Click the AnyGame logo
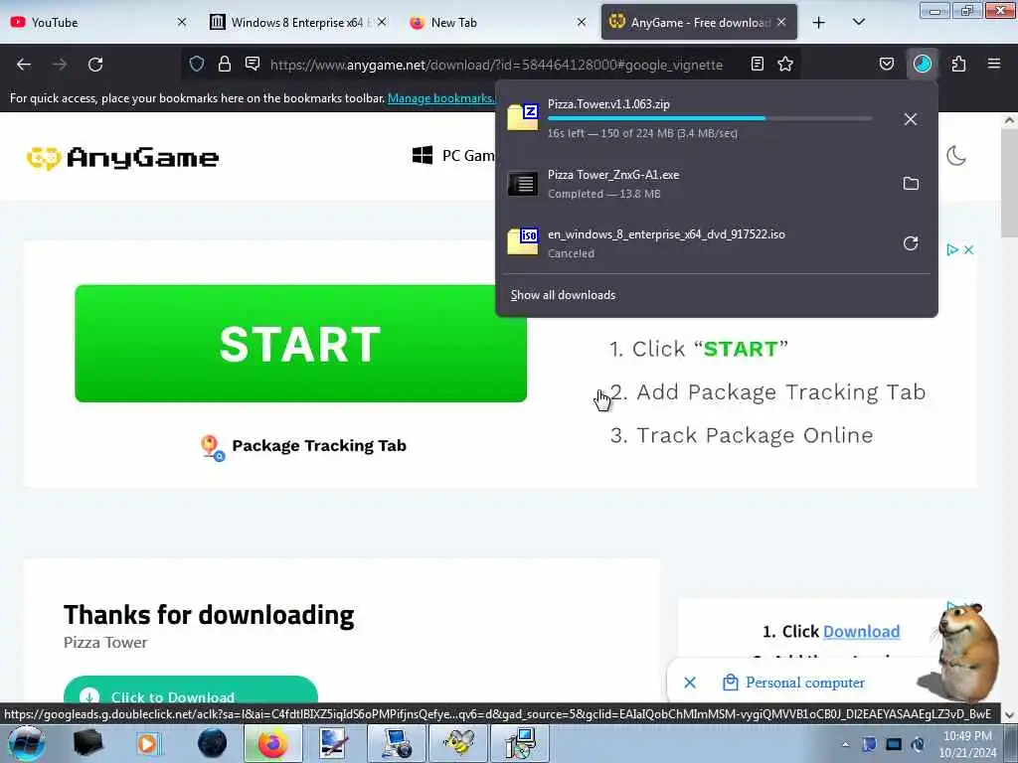Screen dimensions: 1018x763 [x=122, y=157]
